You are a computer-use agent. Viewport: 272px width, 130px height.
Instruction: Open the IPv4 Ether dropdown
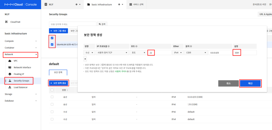coord(178,53)
